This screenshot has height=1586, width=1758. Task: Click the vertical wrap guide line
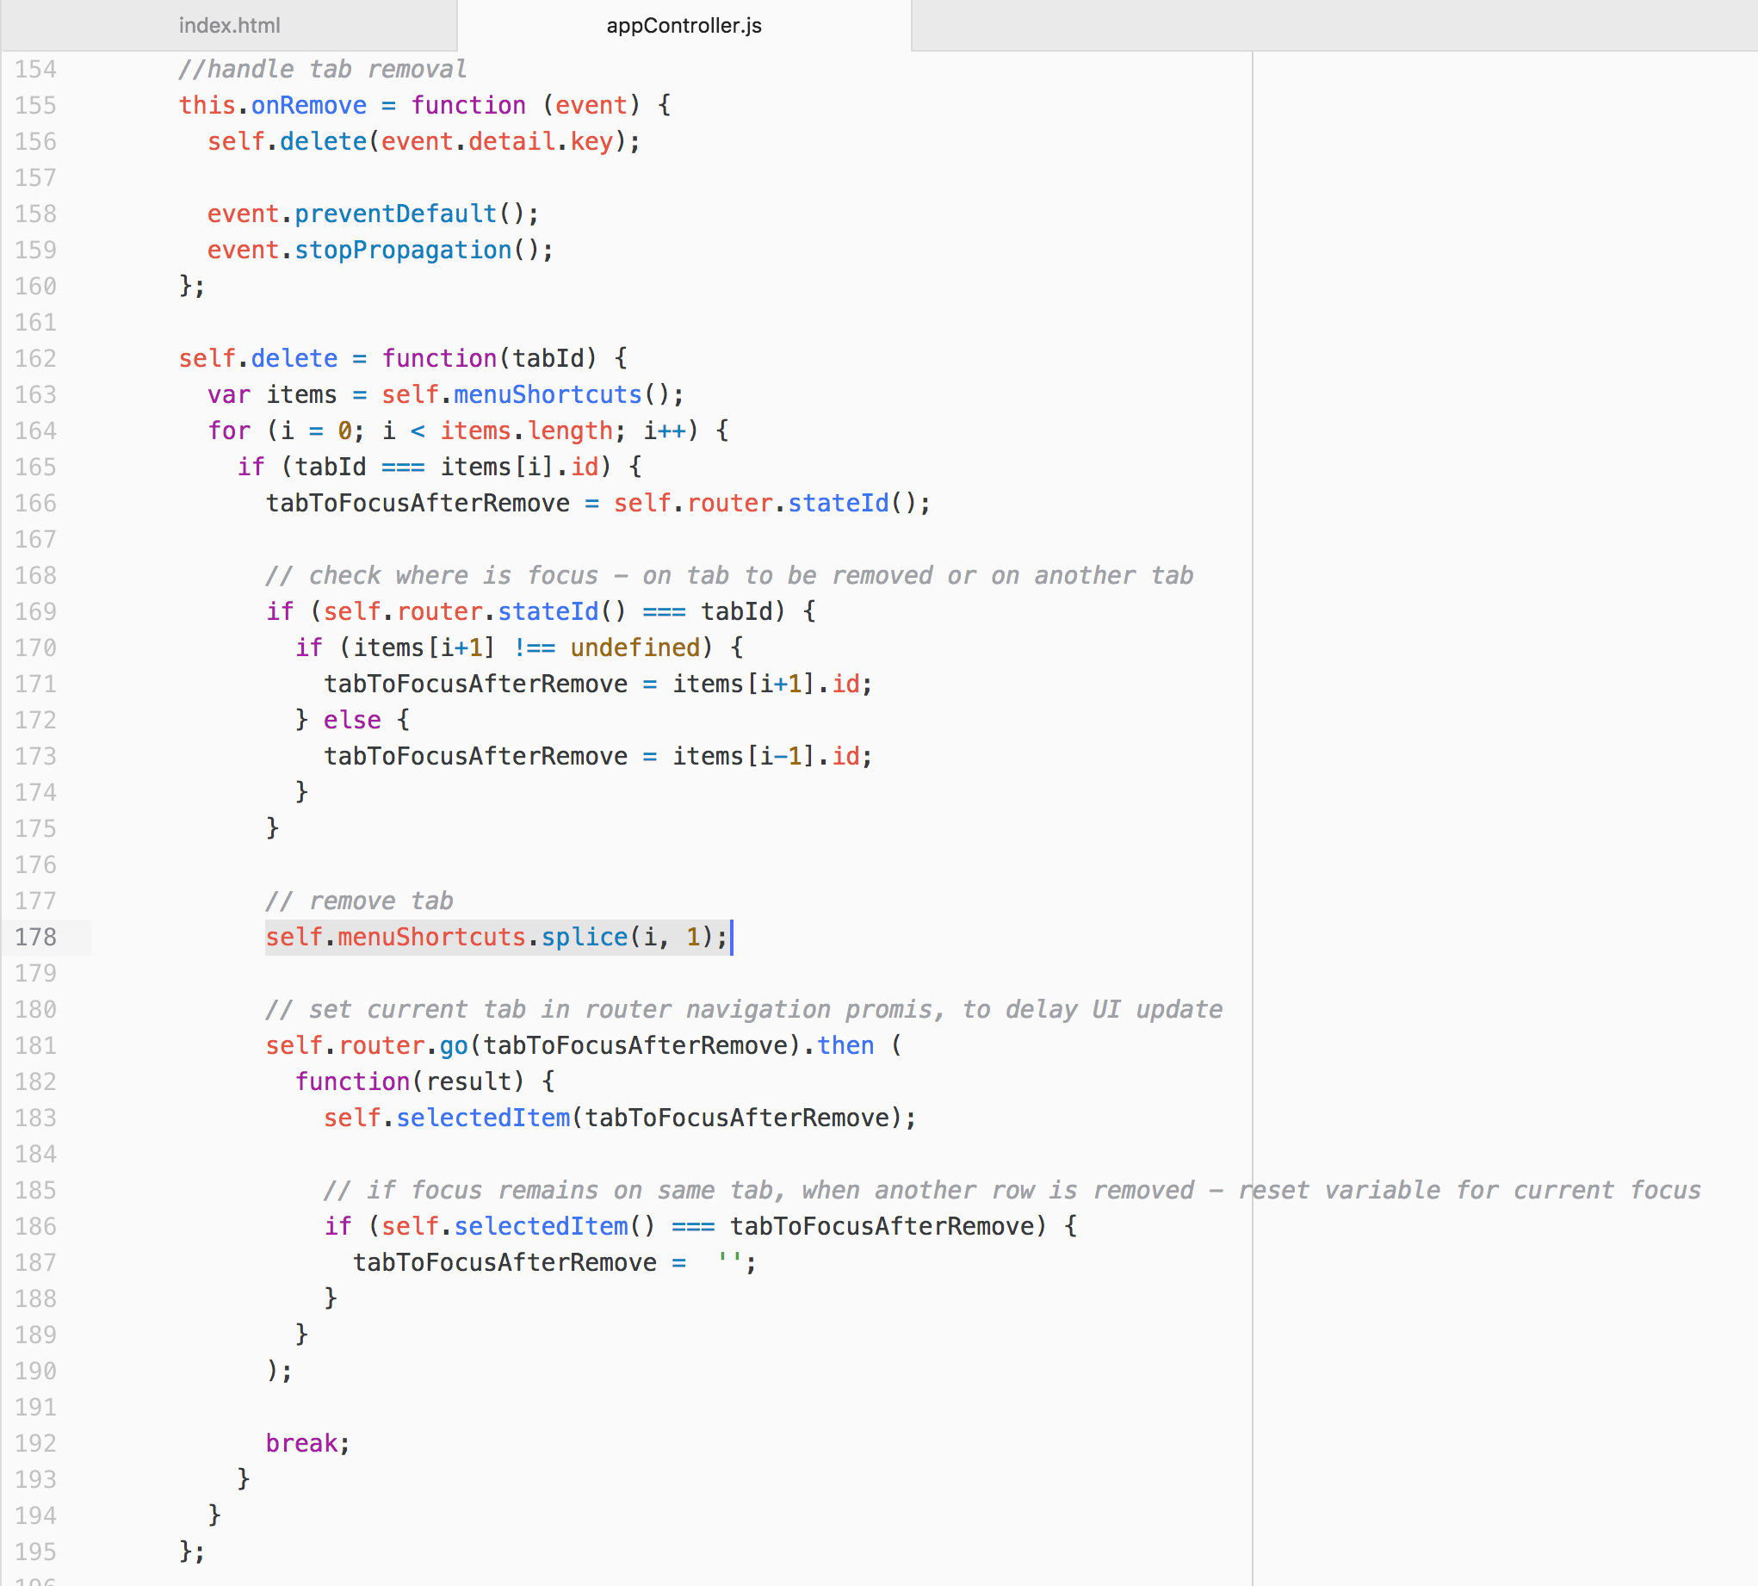pos(1252,784)
